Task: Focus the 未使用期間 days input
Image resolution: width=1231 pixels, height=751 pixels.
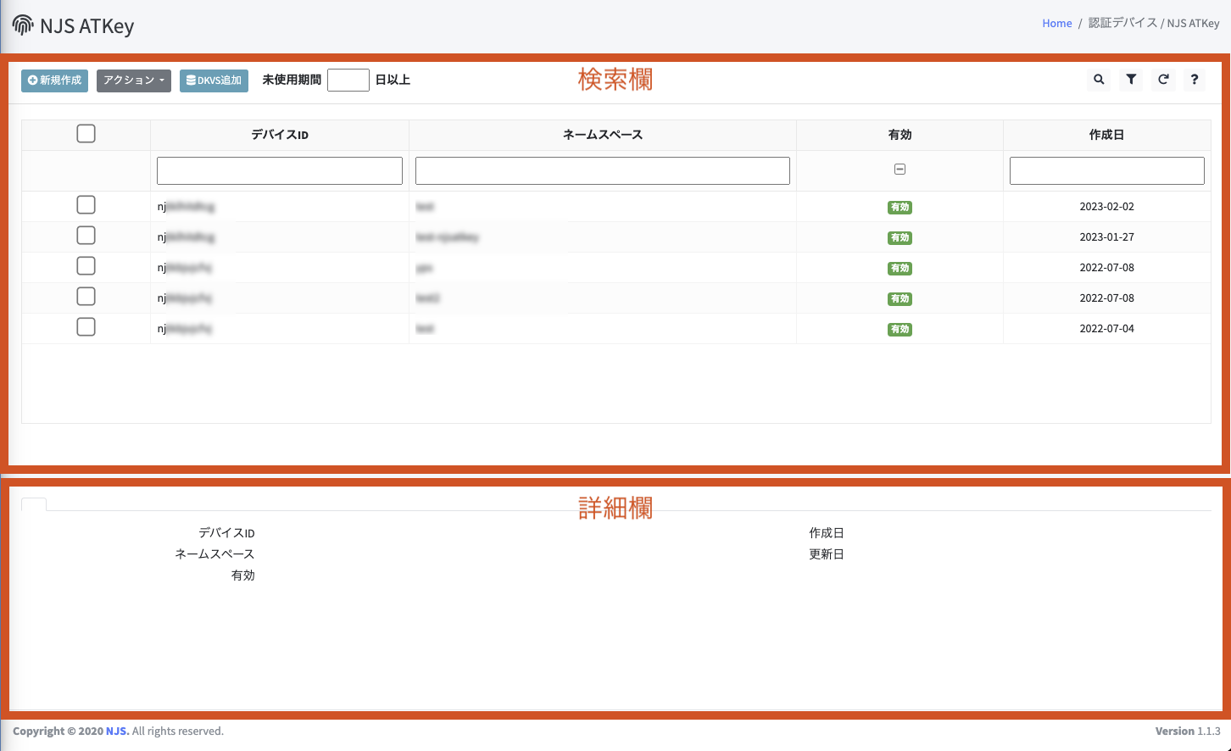Action: pos(348,80)
